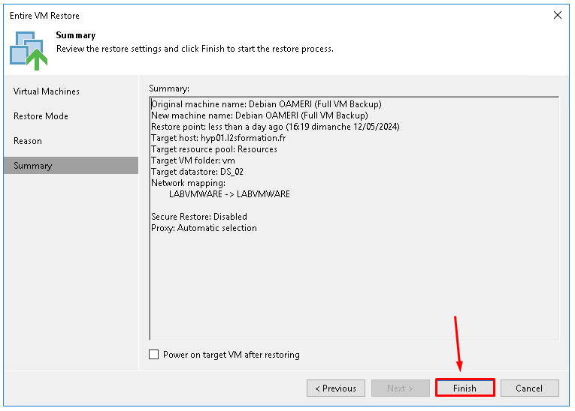Click the 'Target datastore: DS_02' line
Screen dimensions: 575x411
pyautogui.click(x=197, y=172)
